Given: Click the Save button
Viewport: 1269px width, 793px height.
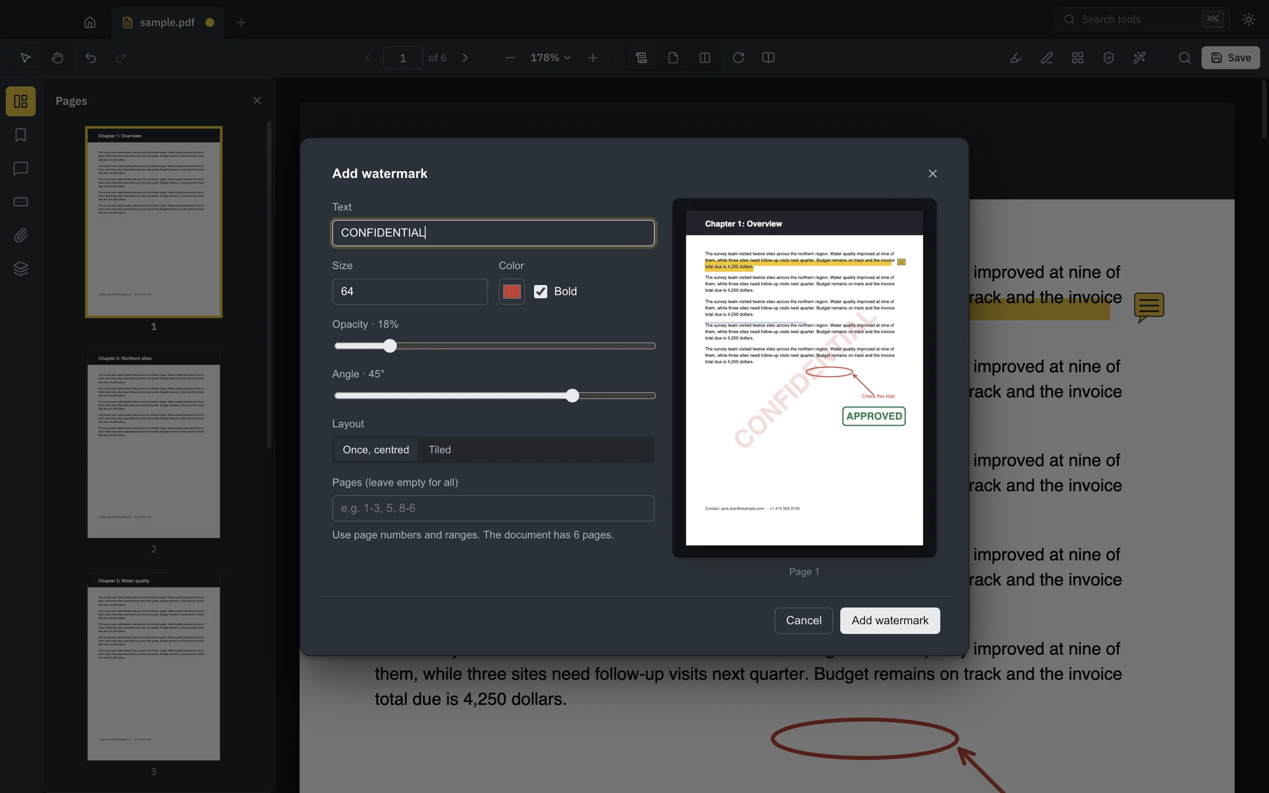Looking at the screenshot, I should tap(1230, 58).
